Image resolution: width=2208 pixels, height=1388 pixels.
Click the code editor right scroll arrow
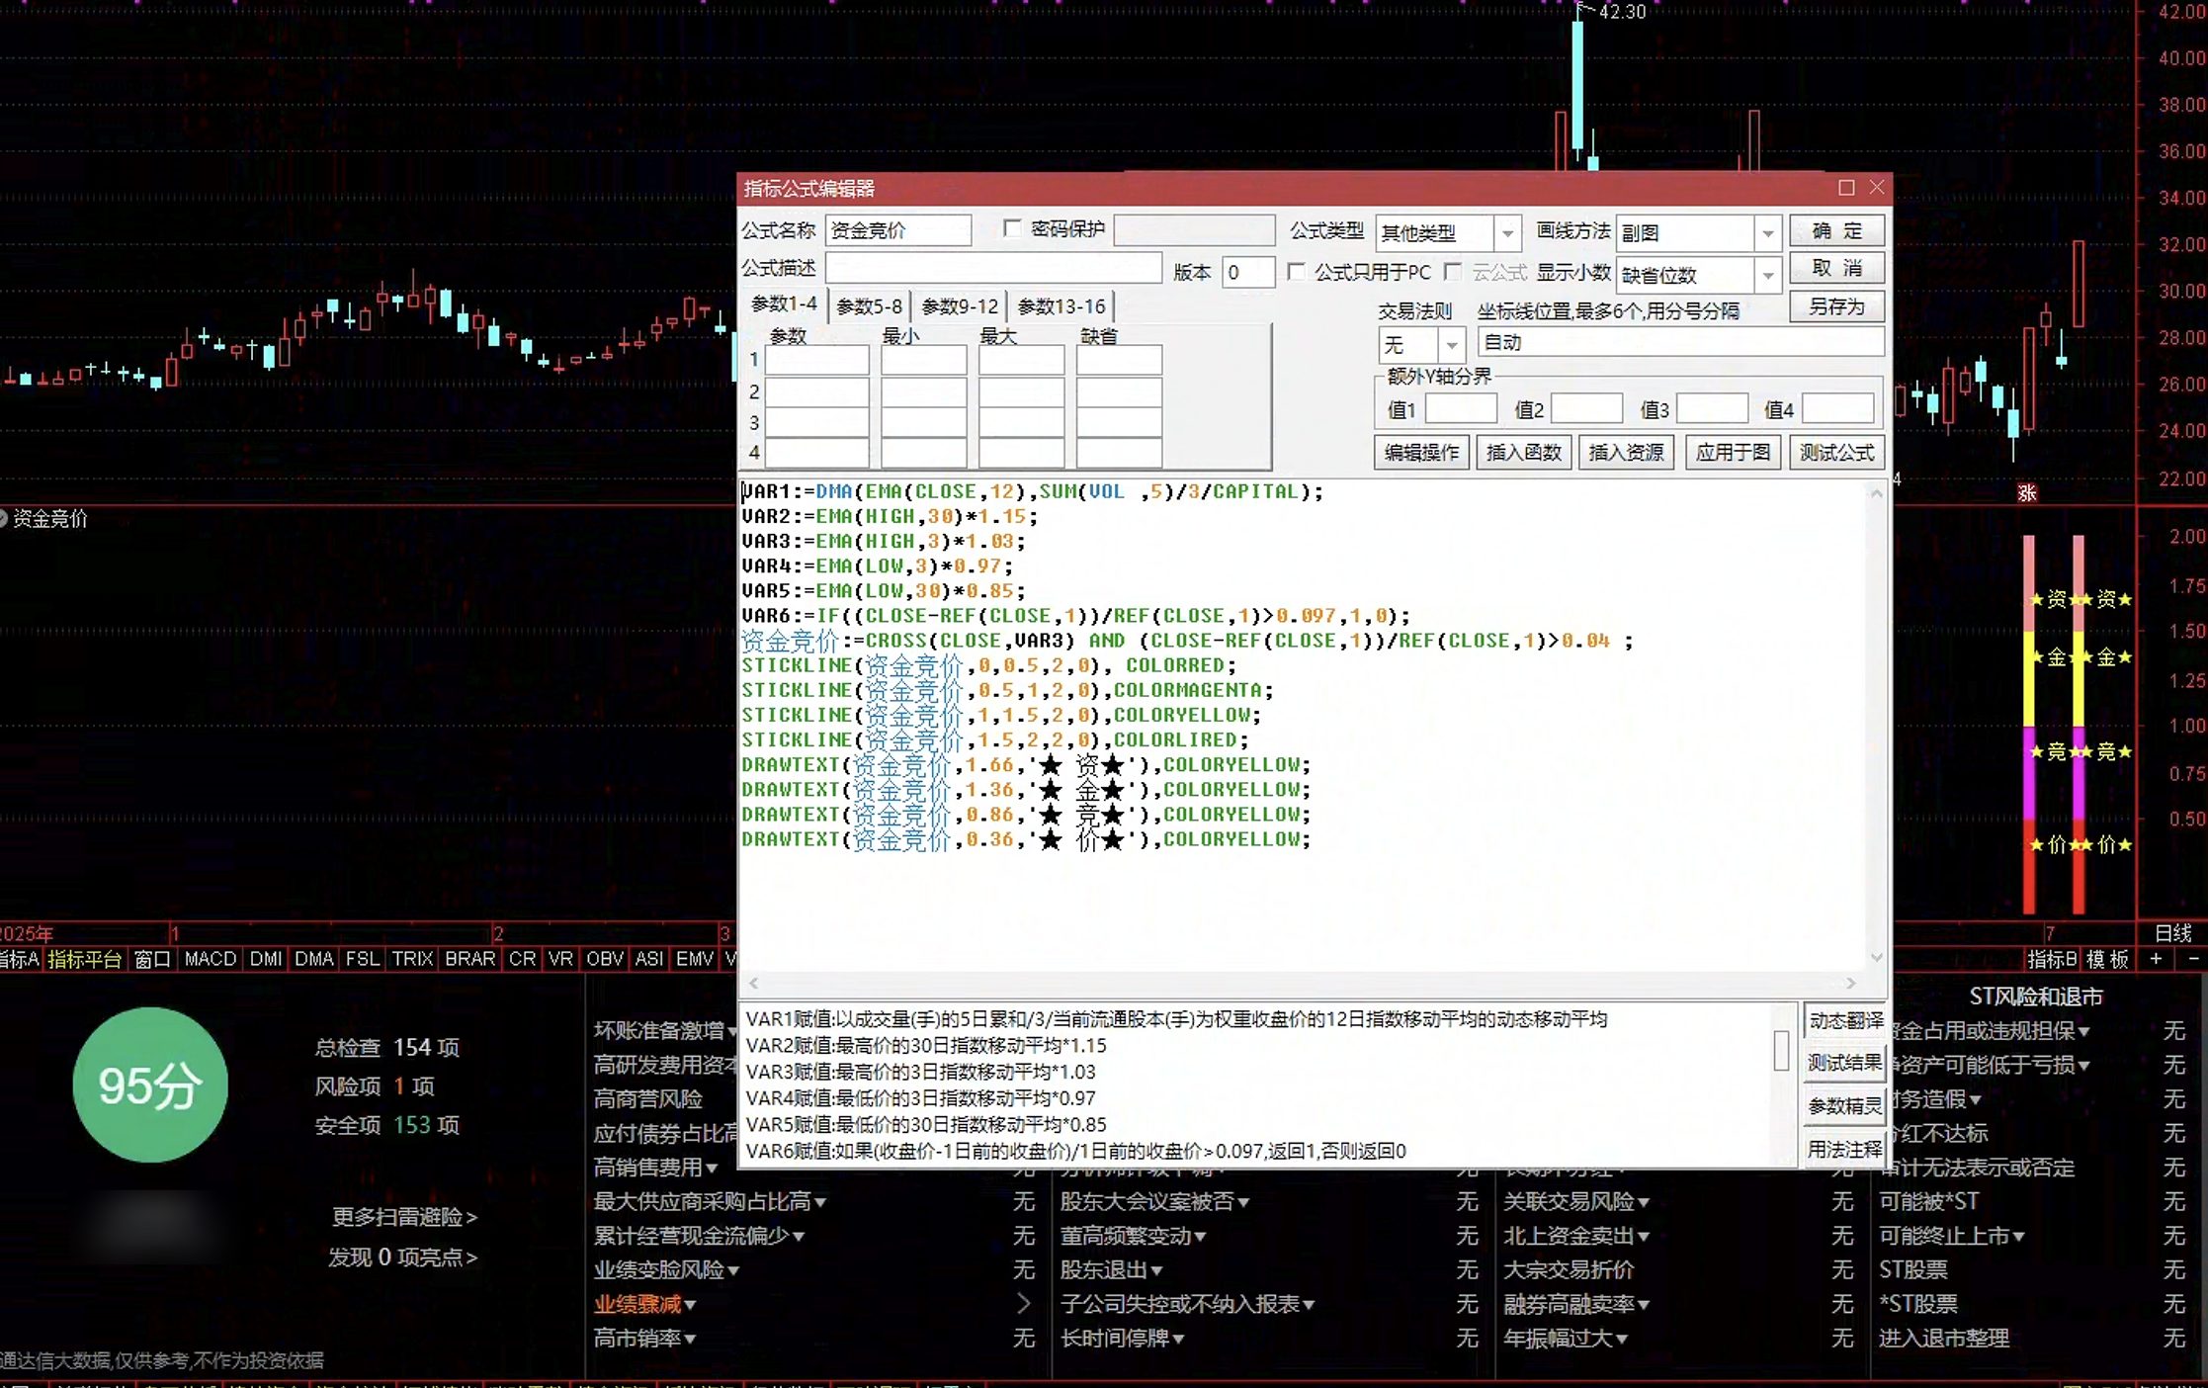coord(1851,983)
